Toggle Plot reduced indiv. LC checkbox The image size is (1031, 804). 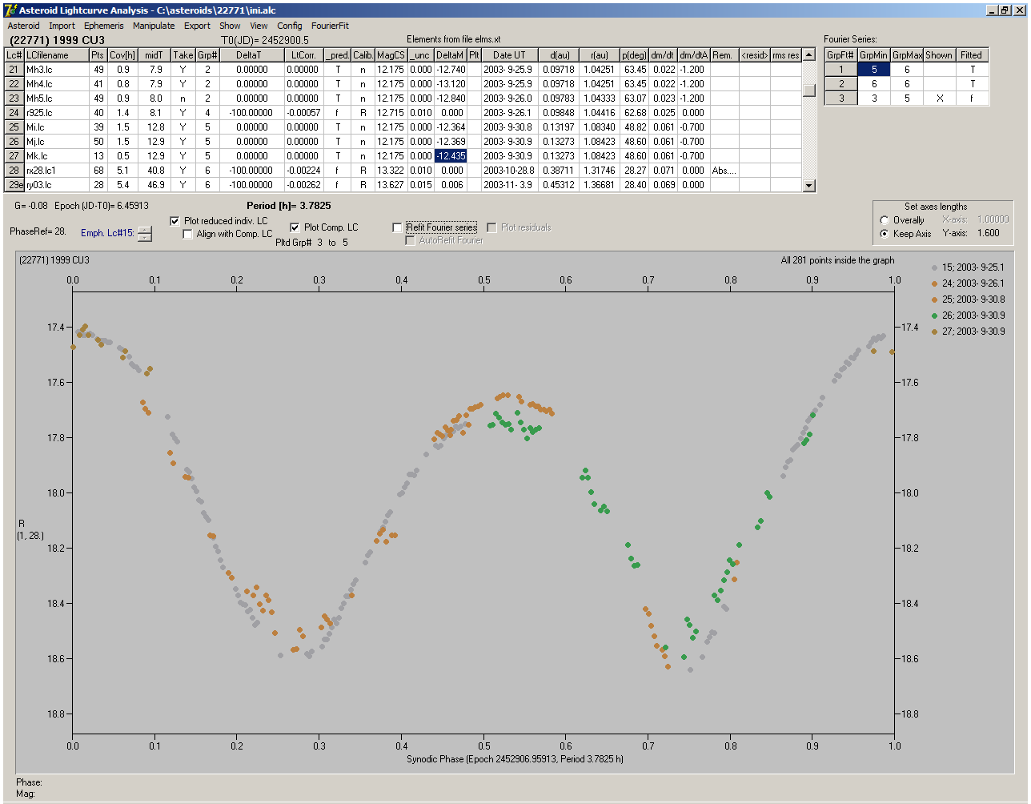click(x=175, y=221)
